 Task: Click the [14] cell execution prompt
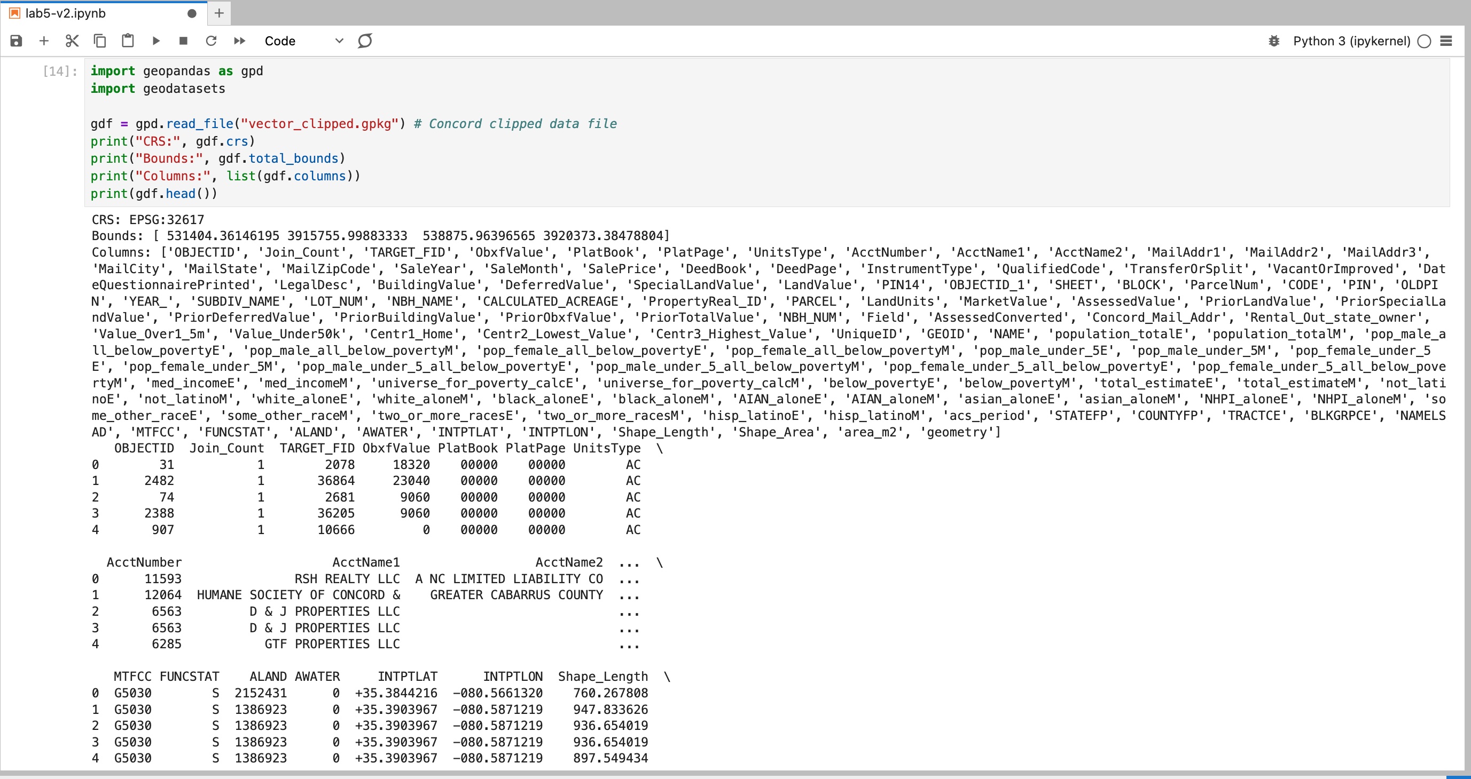[60, 71]
